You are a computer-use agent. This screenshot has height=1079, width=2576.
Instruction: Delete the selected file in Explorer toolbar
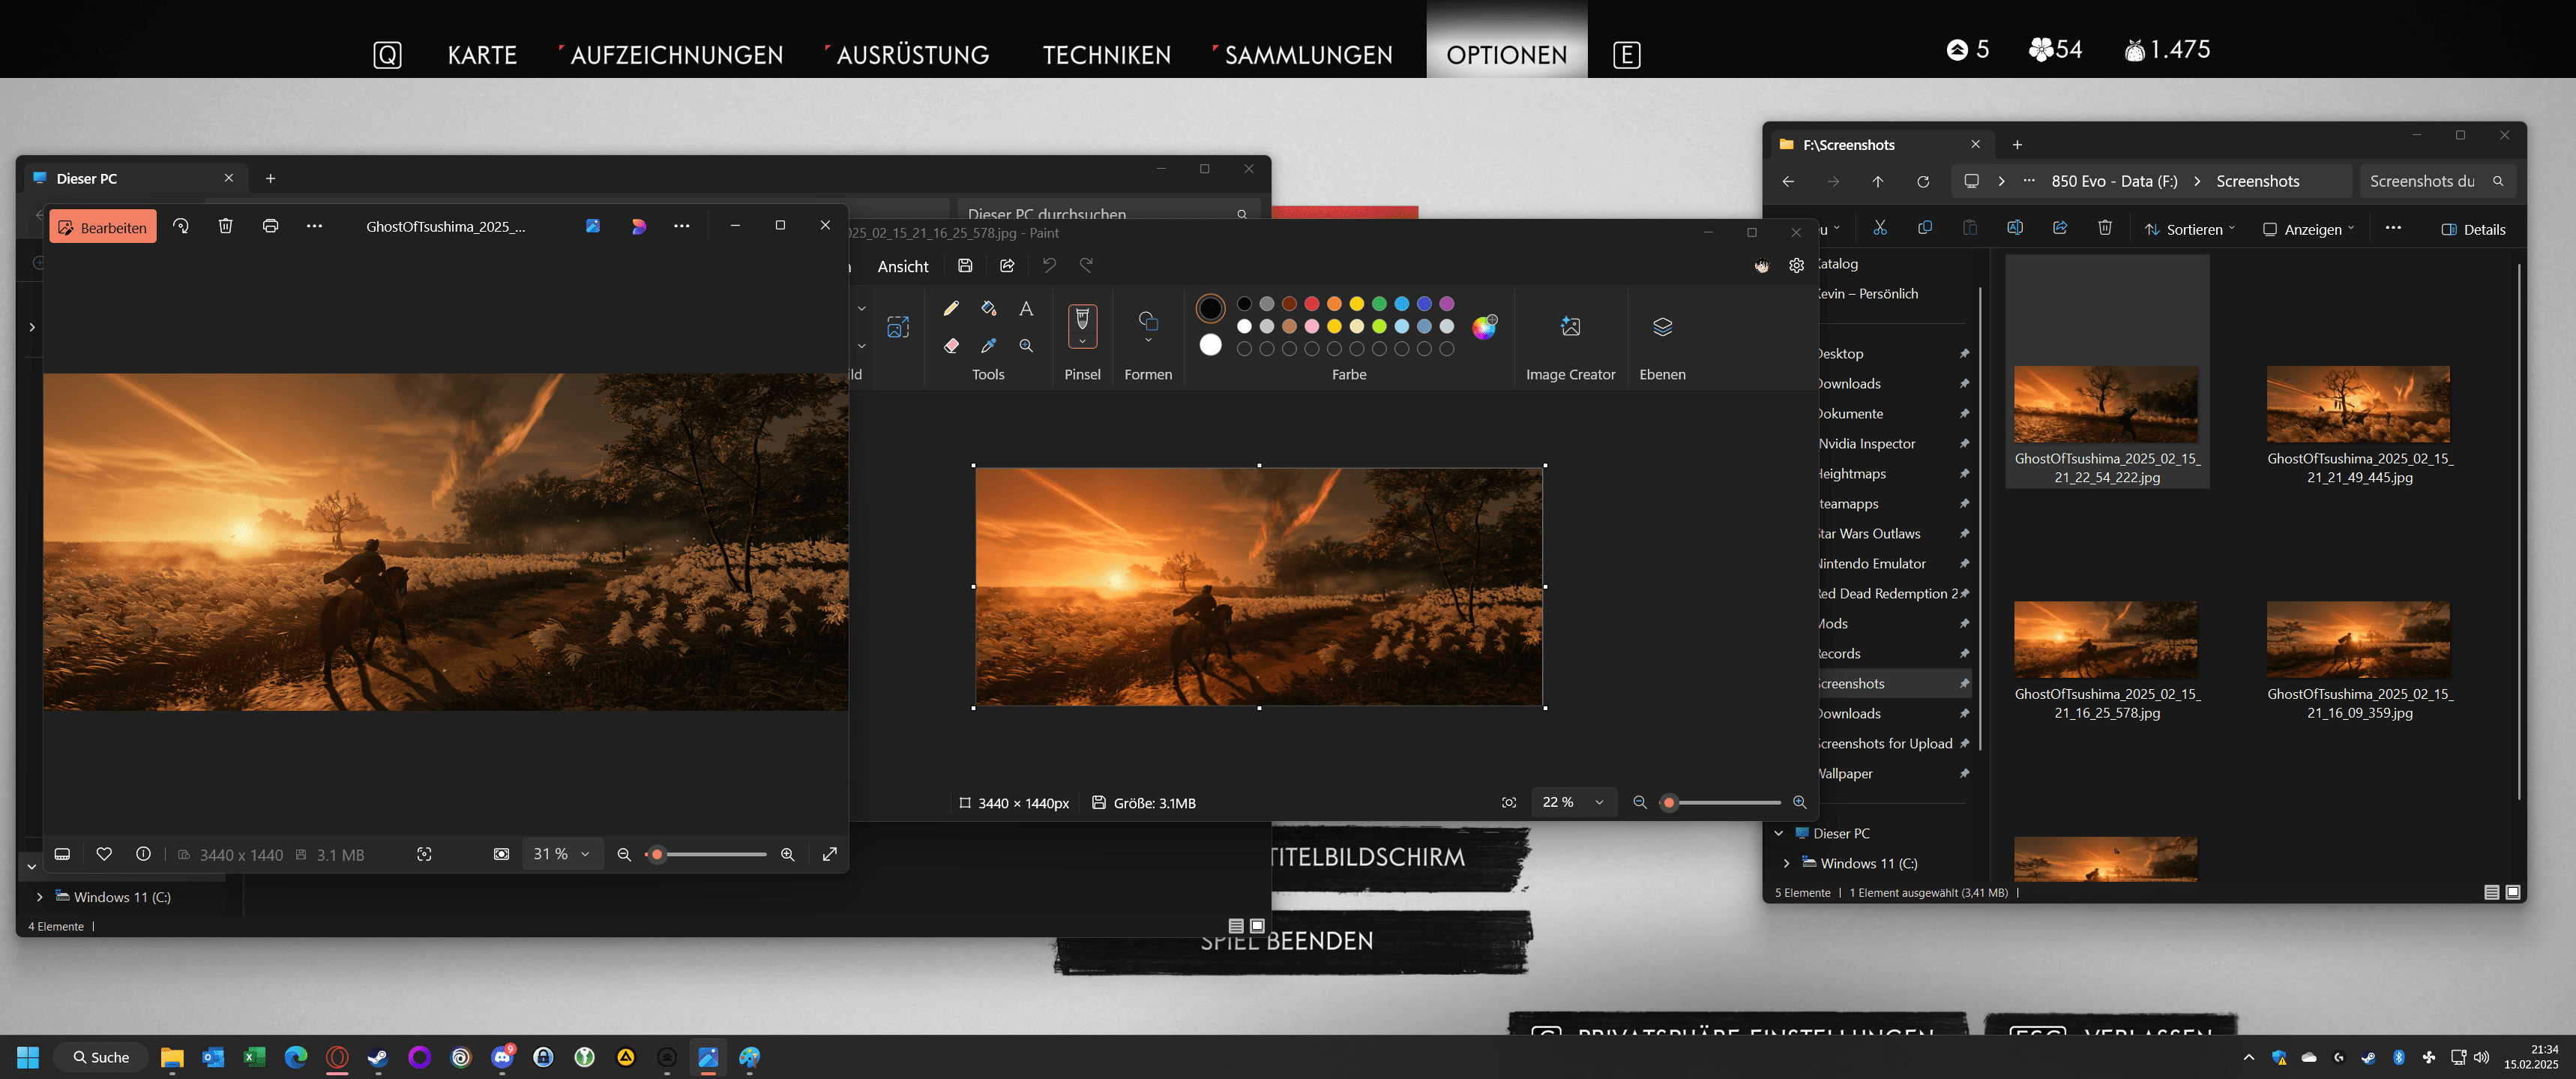(x=2105, y=228)
